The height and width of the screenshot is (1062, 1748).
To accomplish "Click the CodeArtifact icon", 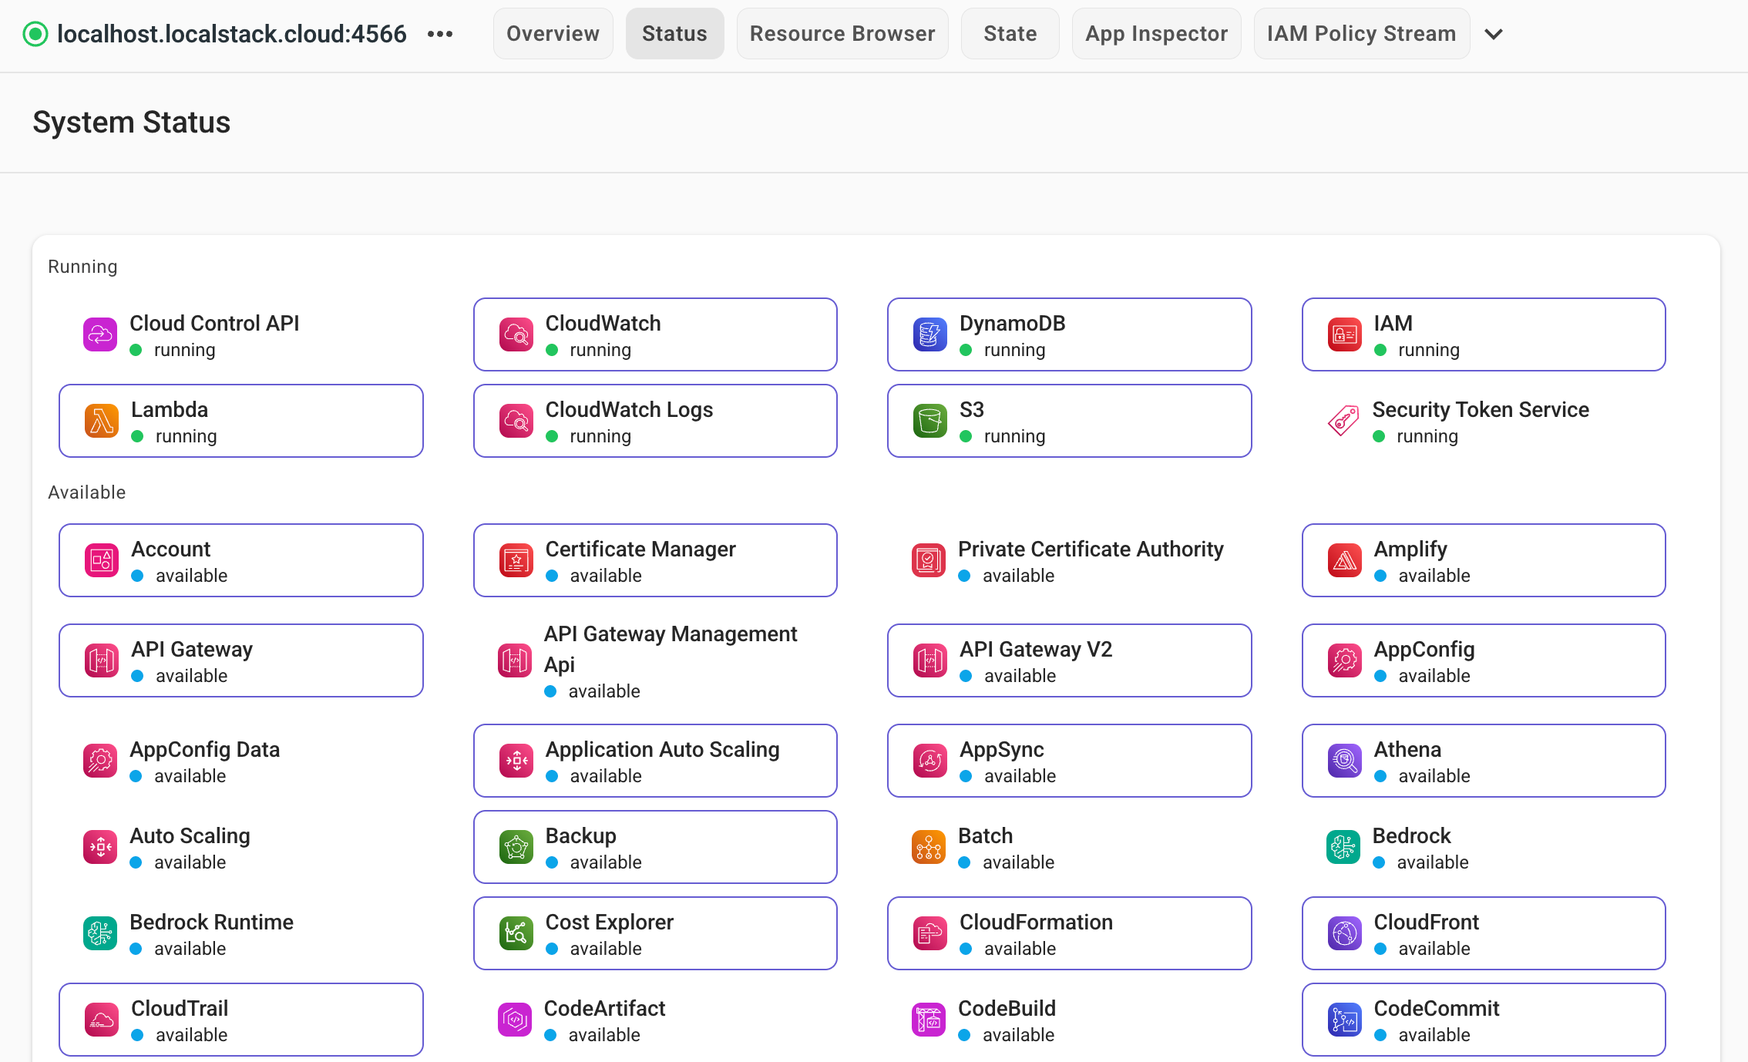I will pyautogui.click(x=515, y=1020).
